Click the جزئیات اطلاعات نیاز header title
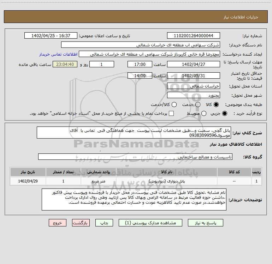Image resolution: width=272 pixels, height=264 pixels. coord(241,17)
